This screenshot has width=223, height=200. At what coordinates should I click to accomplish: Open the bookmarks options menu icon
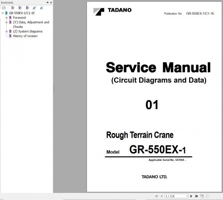[4, 8]
